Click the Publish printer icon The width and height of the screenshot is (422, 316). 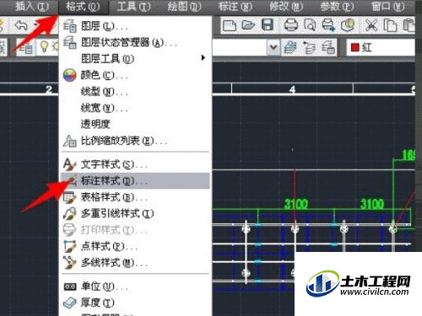click(328, 25)
